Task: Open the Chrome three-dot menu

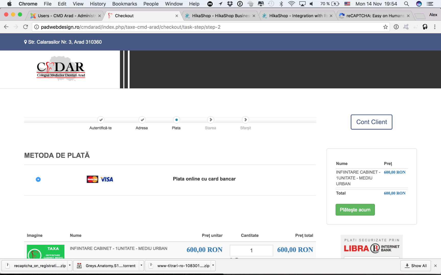Action: tap(435, 27)
